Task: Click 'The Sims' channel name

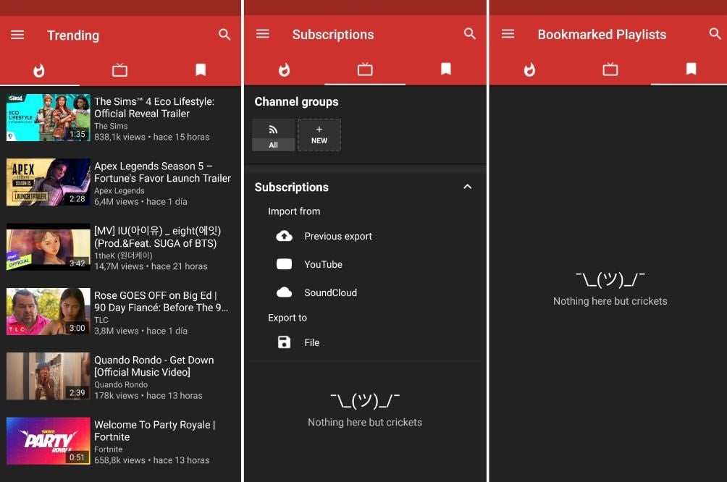Action: click(x=111, y=126)
